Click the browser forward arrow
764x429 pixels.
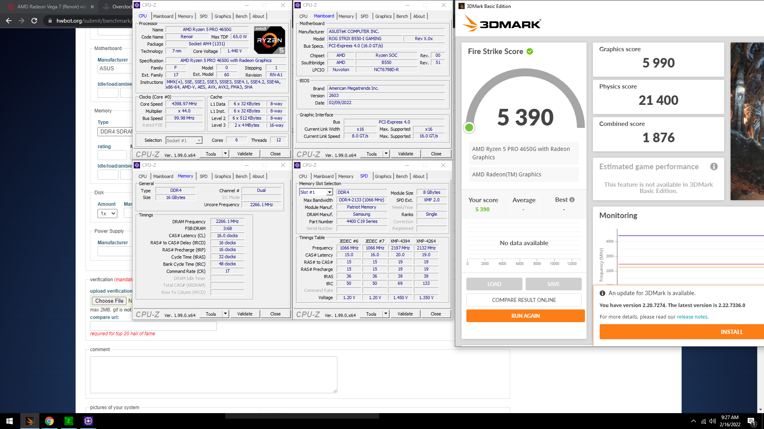21,21
